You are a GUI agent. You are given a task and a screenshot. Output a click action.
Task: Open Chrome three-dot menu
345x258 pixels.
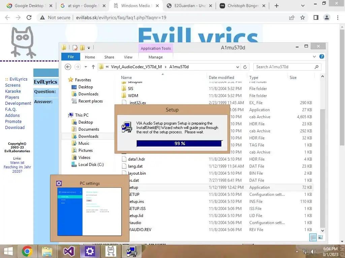[x=338, y=17]
